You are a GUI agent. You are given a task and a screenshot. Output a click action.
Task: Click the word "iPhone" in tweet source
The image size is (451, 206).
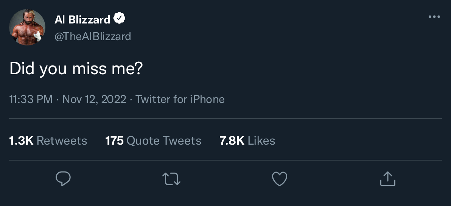tap(207, 99)
